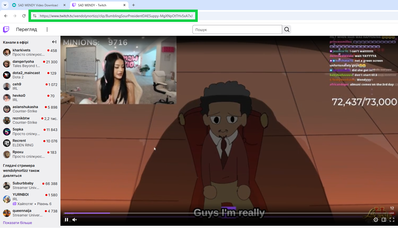Viewport: 398px width, 228px height.
Task: Unmute the clip volume
Action: [x=75, y=220]
